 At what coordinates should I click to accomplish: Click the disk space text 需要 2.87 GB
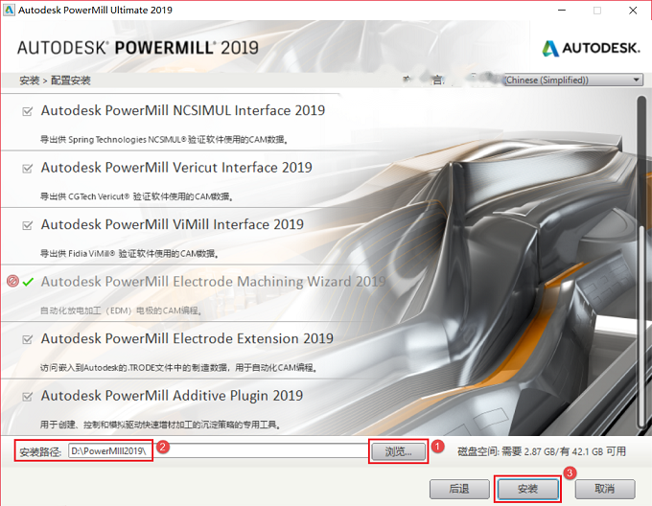pyautogui.click(x=528, y=451)
